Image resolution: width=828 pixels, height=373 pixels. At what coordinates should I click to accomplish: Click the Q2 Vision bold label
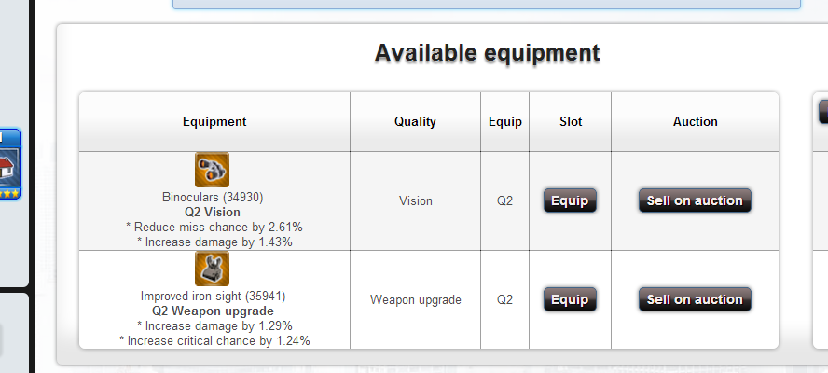pos(213,212)
